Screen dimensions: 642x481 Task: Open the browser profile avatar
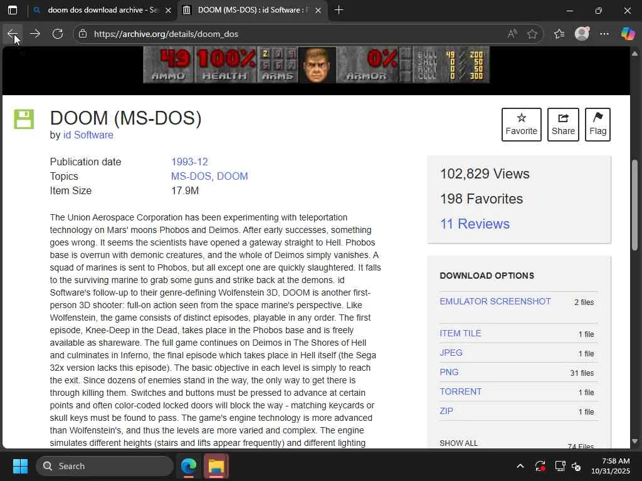pos(582,34)
